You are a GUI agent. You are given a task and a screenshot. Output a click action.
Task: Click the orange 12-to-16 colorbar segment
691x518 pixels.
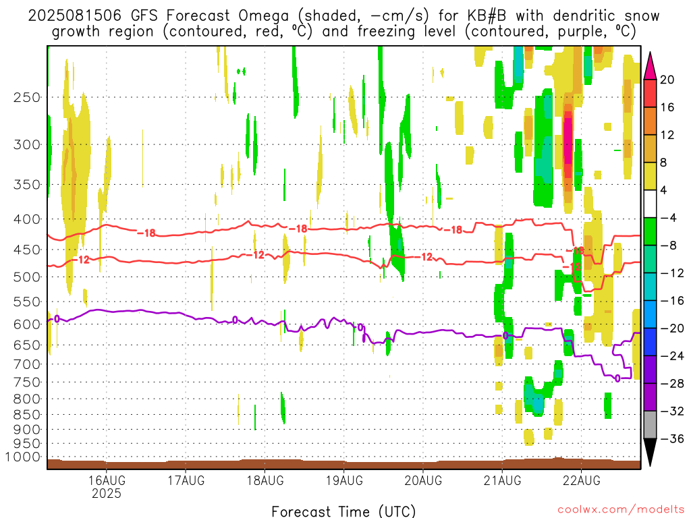(650, 121)
